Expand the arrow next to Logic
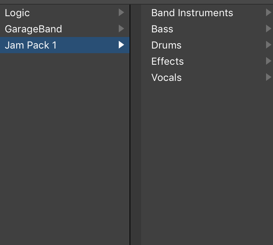Image resolution: width=273 pixels, height=245 pixels. [x=121, y=13]
